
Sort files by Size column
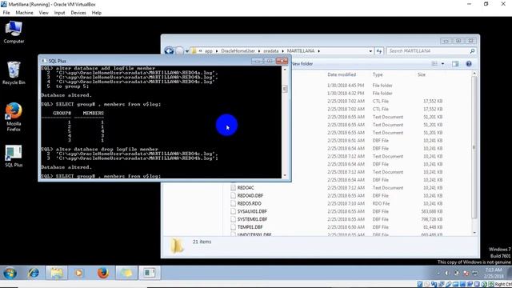tap(422, 74)
